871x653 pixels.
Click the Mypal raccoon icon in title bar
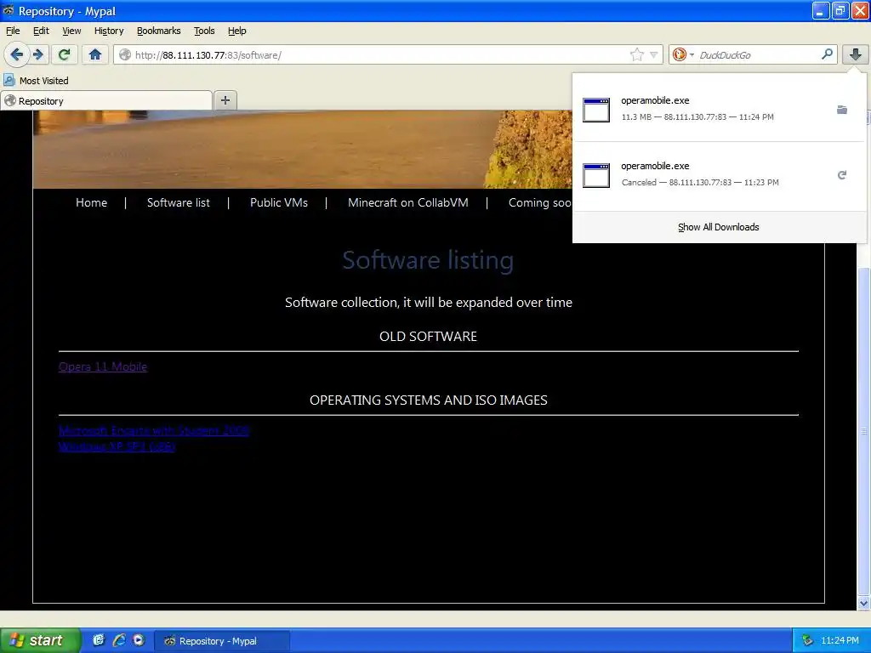(x=9, y=10)
